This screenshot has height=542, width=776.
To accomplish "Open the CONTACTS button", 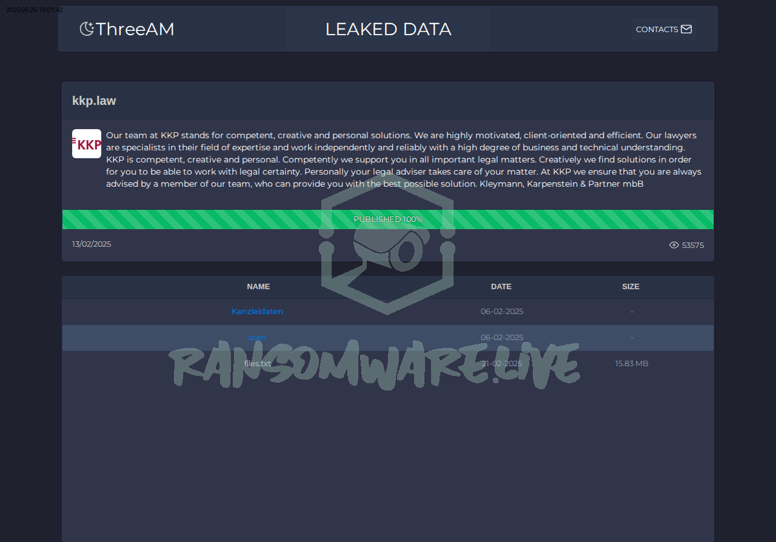I will (x=664, y=29).
